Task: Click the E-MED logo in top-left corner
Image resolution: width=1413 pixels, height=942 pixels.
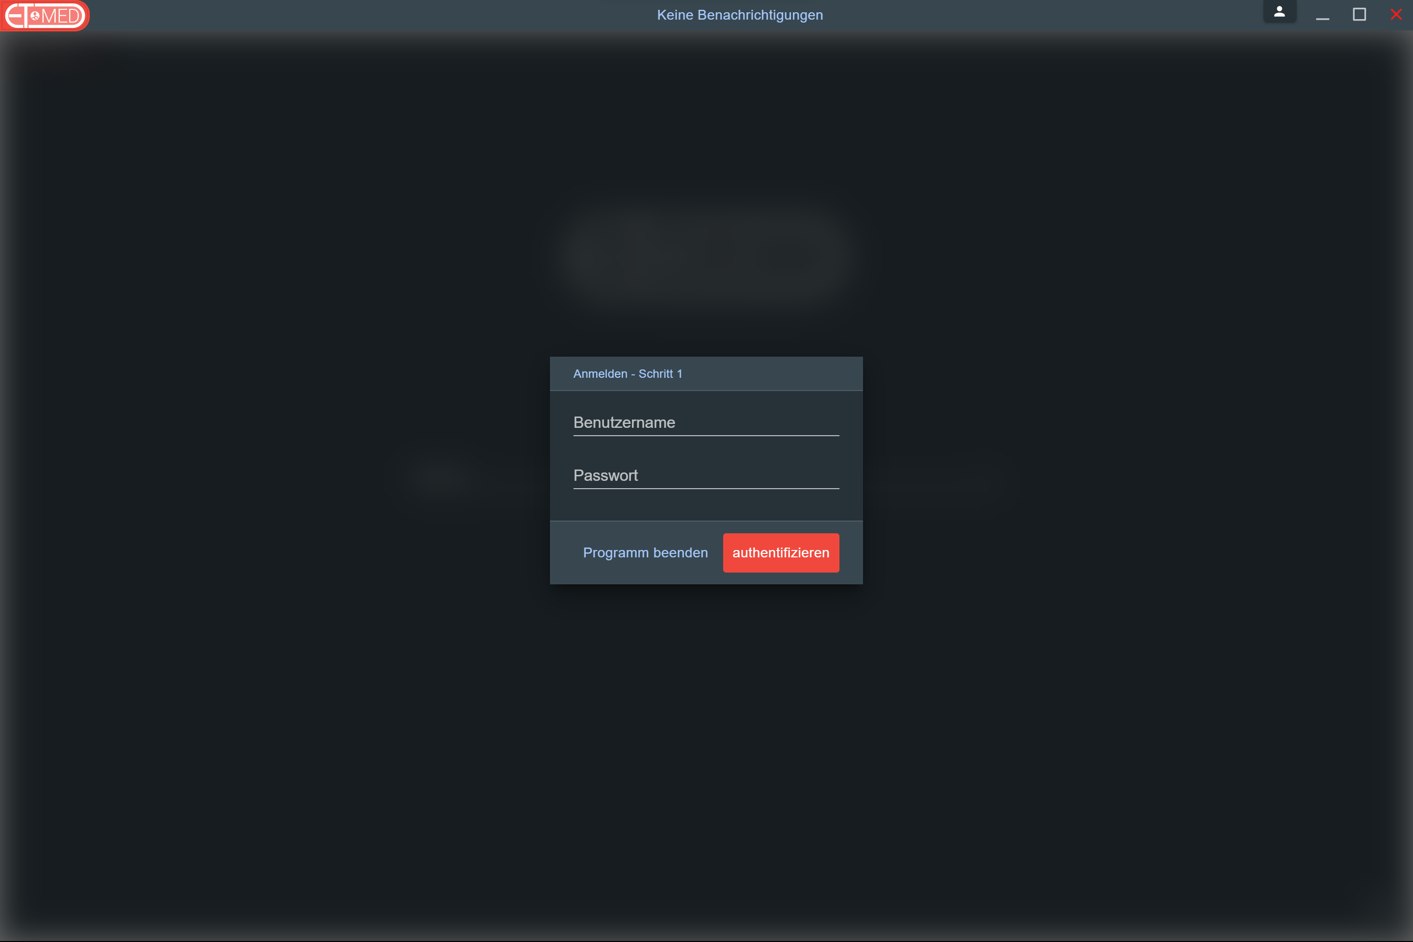Action: click(x=45, y=16)
